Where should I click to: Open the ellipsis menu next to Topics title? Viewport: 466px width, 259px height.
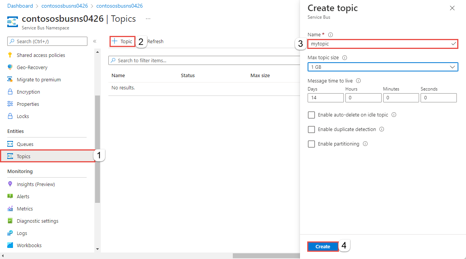pyautogui.click(x=148, y=19)
